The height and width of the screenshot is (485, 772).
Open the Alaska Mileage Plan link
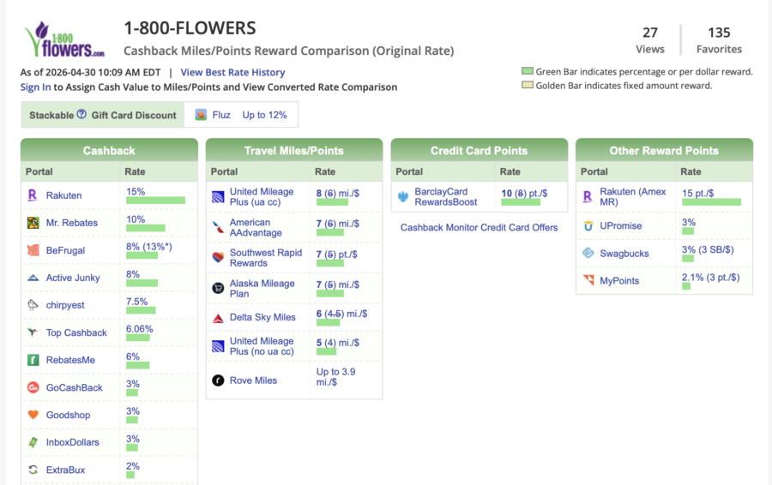tap(262, 288)
